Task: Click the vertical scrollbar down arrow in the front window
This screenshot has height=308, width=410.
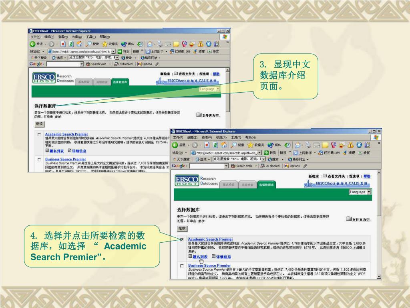Action: tap(379, 277)
